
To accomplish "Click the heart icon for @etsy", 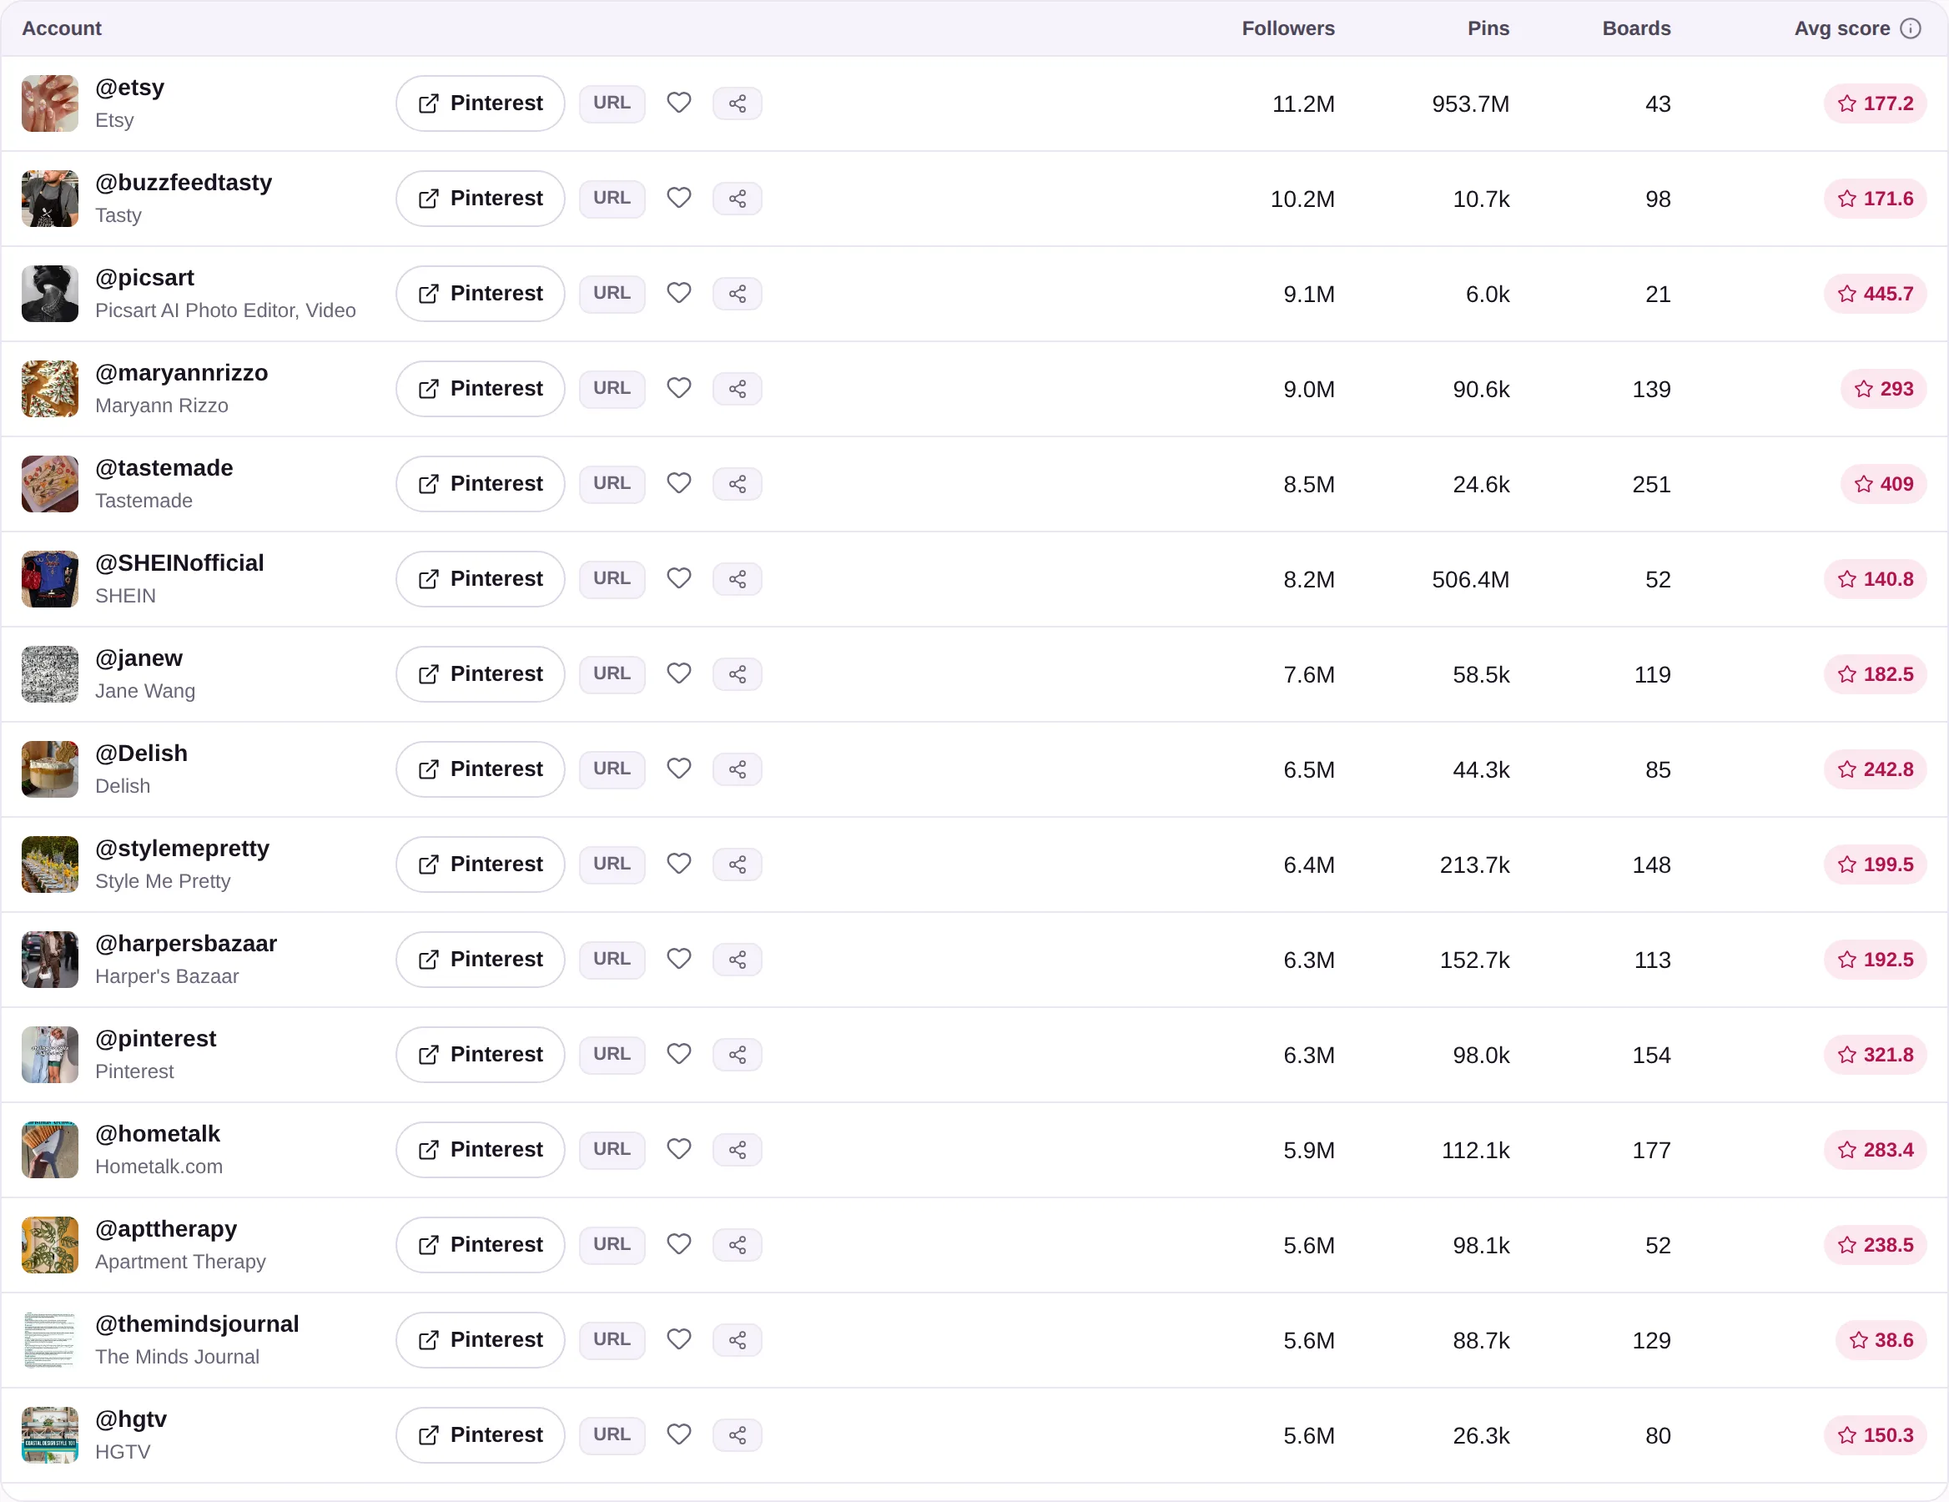I will click(679, 103).
